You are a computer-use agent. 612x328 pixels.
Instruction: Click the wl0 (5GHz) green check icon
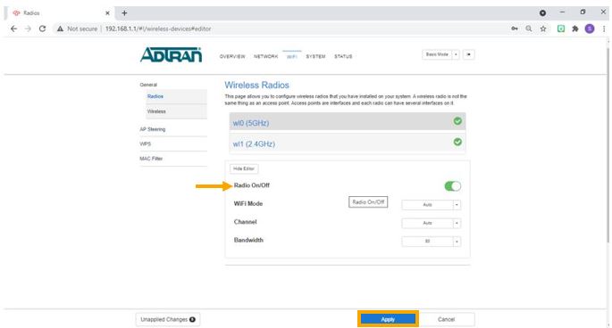[457, 121]
